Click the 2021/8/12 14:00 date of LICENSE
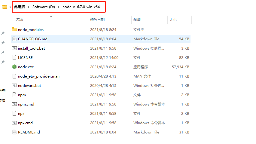Image resolution: width=256 pixels, height=144 pixels. (104, 58)
